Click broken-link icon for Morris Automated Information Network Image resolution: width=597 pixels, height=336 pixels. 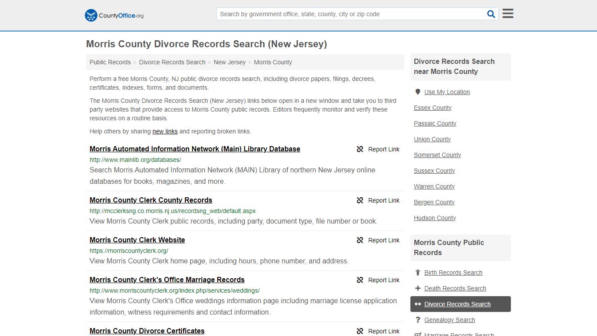[x=360, y=149]
